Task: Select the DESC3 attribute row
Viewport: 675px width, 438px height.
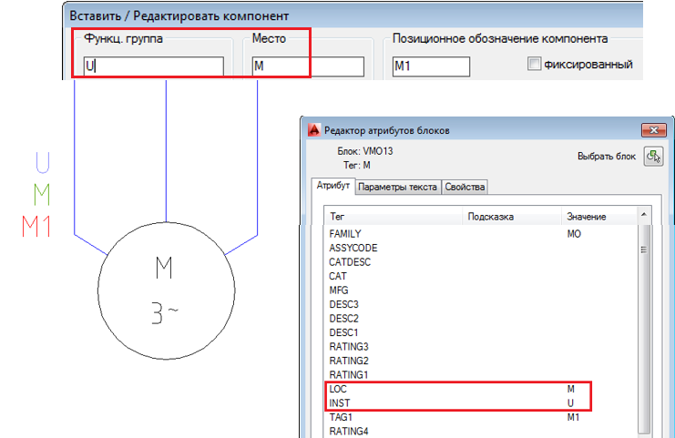Action: pos(480,304)
